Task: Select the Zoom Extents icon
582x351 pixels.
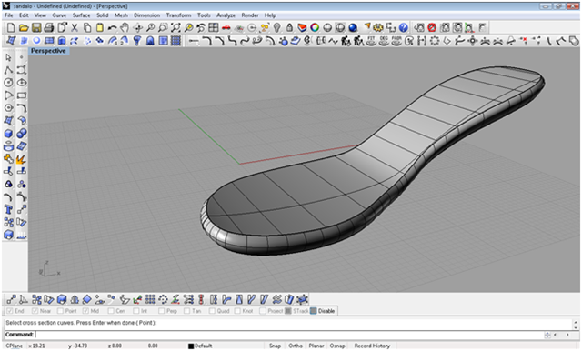Action: 176,27
